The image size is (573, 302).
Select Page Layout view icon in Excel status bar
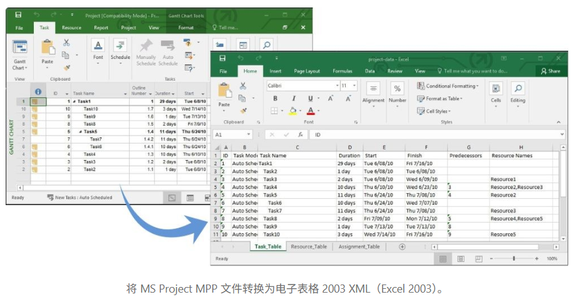[x=460, y=259]
